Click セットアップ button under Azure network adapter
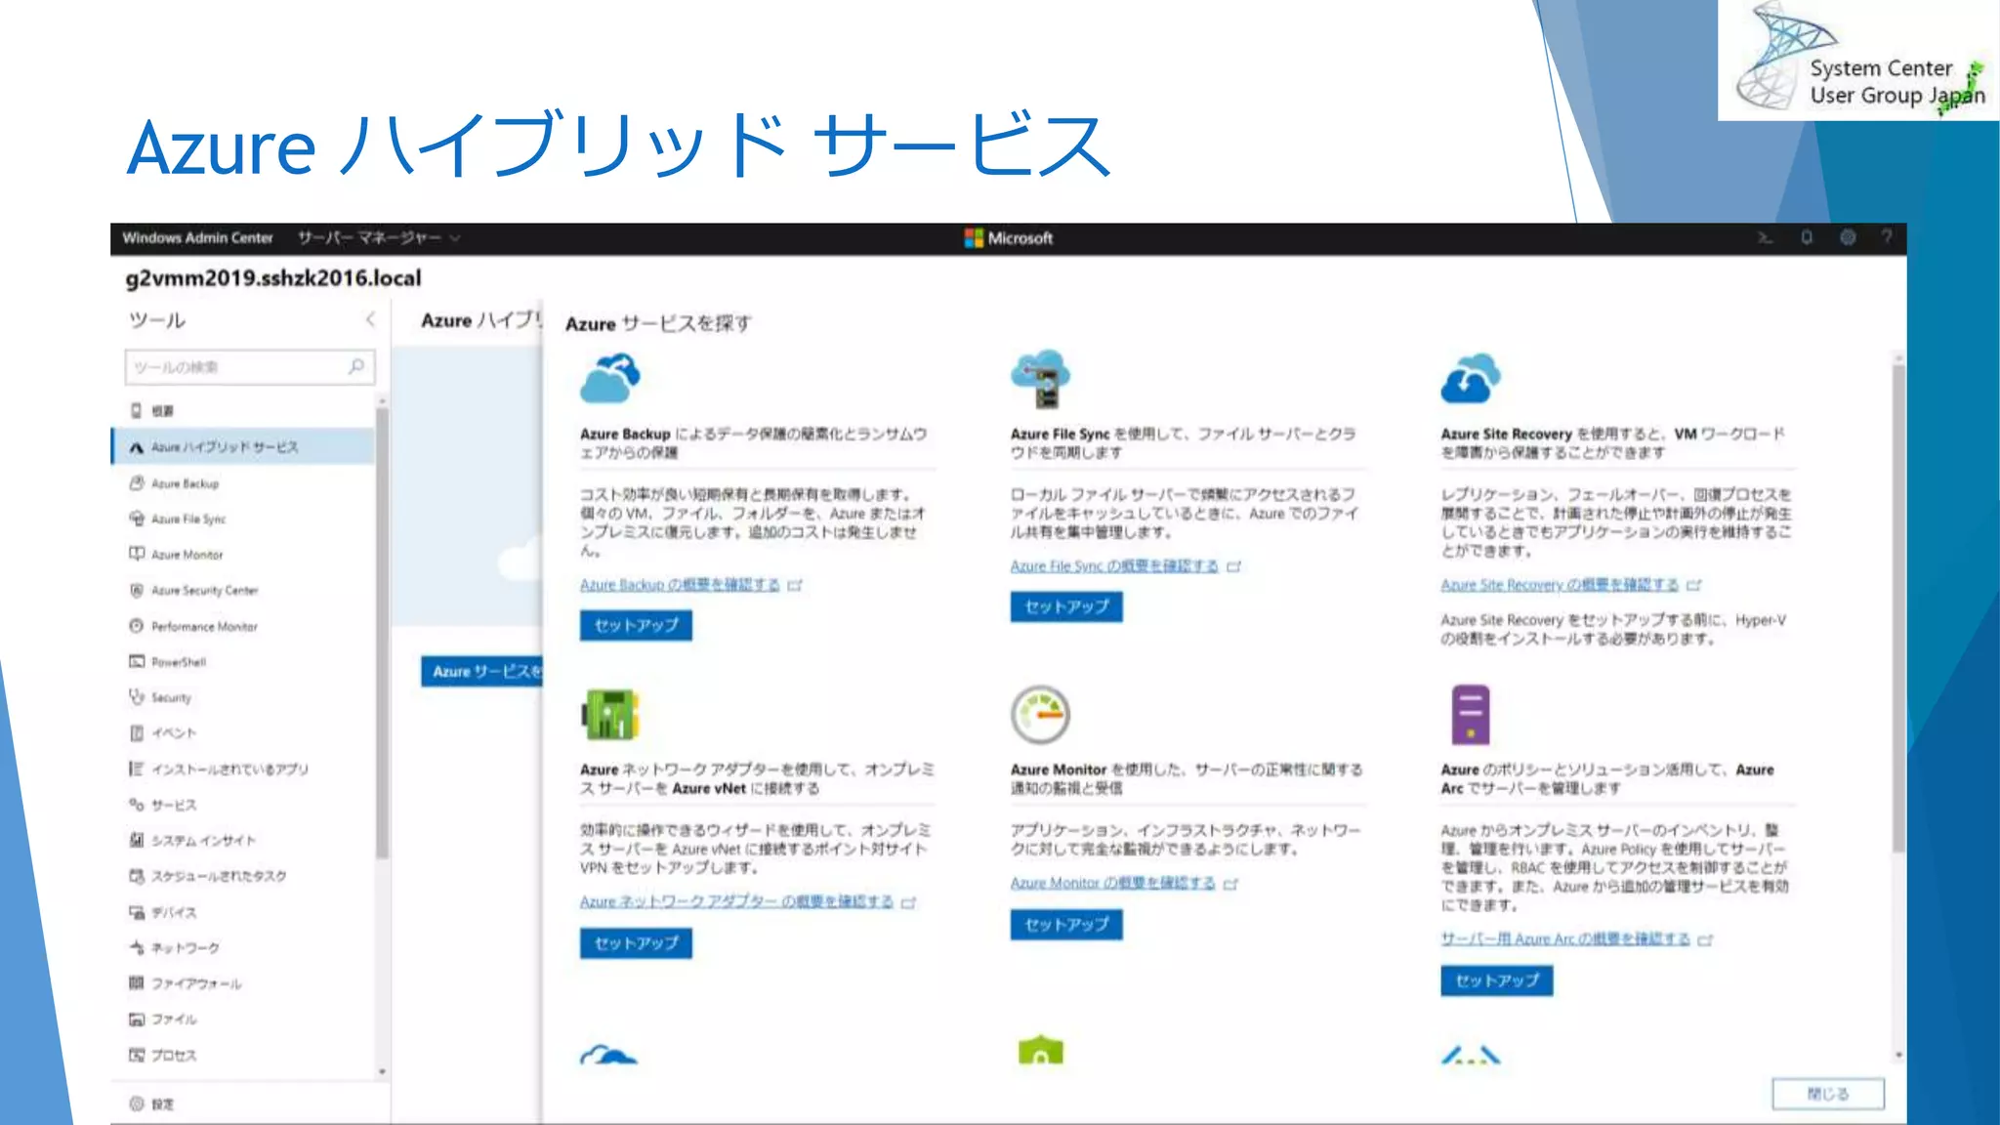2000x1125 pixels. pyautogui.click(x=636, y=943)
